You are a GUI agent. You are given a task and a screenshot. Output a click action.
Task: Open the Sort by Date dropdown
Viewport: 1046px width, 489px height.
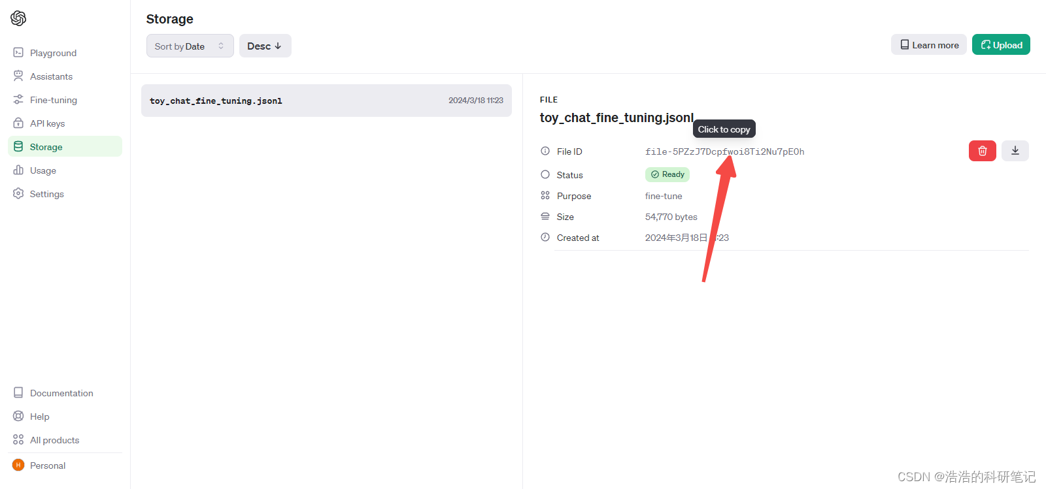pyautogui.click(x=190, y=46)
